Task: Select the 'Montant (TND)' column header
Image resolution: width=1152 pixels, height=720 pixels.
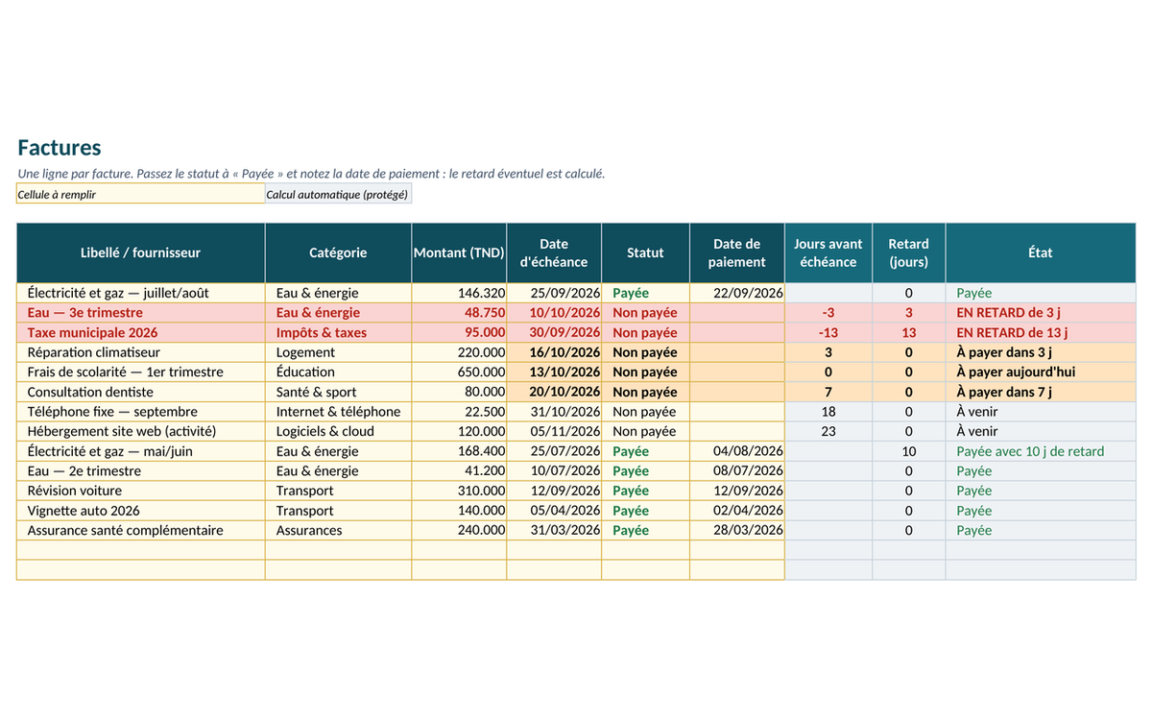Action: (459, 252)
